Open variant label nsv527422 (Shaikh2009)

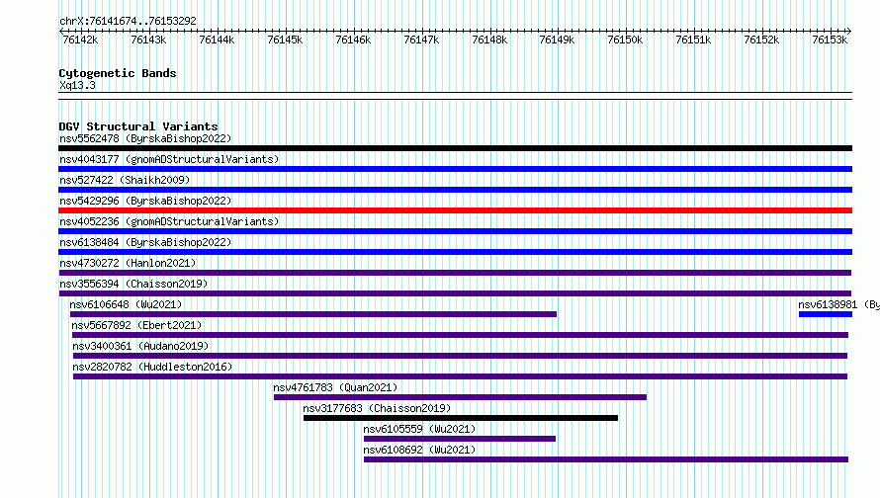click(x=125, y=180)
